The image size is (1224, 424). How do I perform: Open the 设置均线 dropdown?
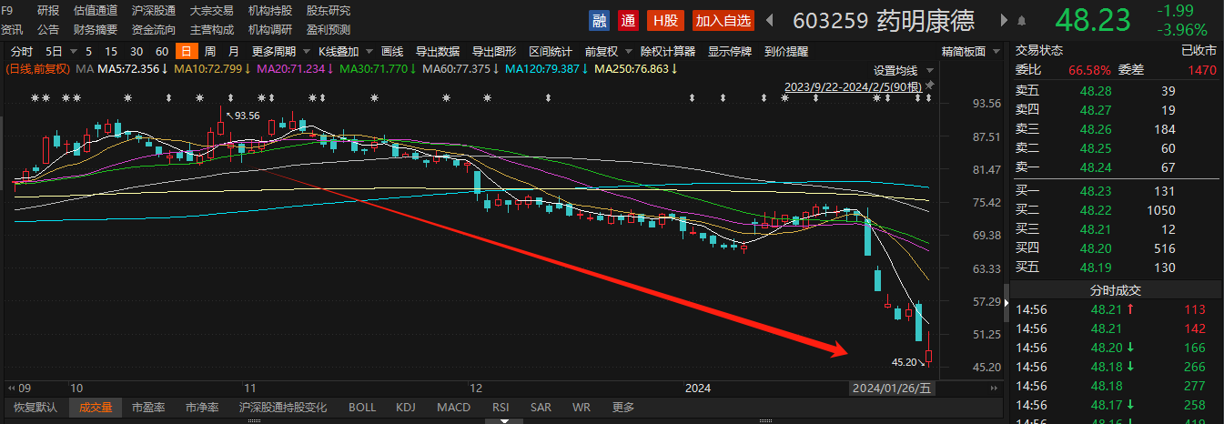pos(904,70)
